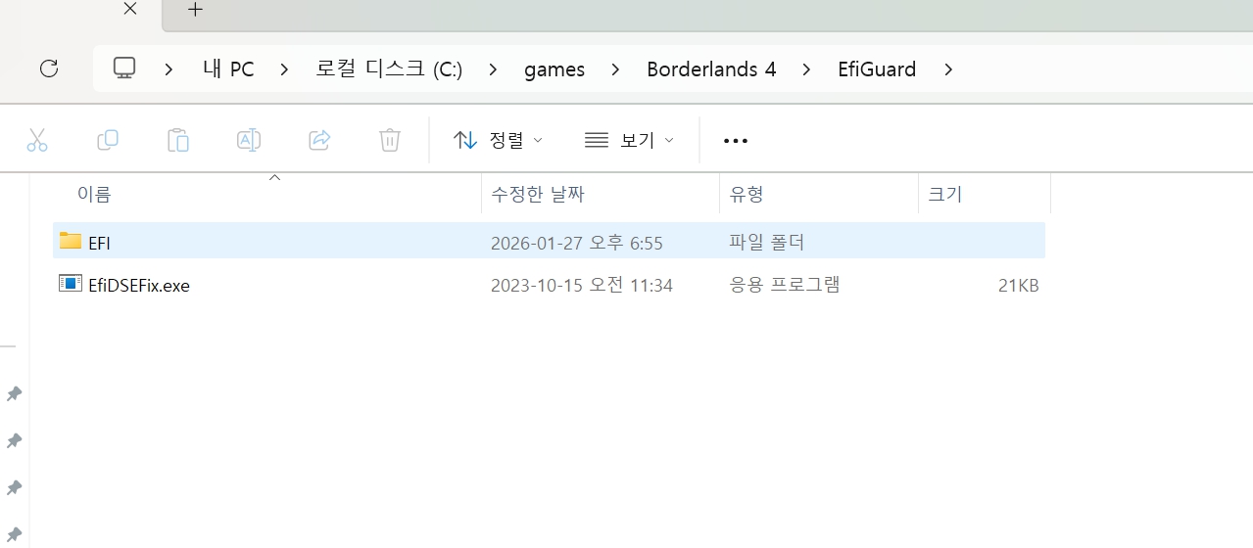Click the Cut scissors icon

(37, 140)
